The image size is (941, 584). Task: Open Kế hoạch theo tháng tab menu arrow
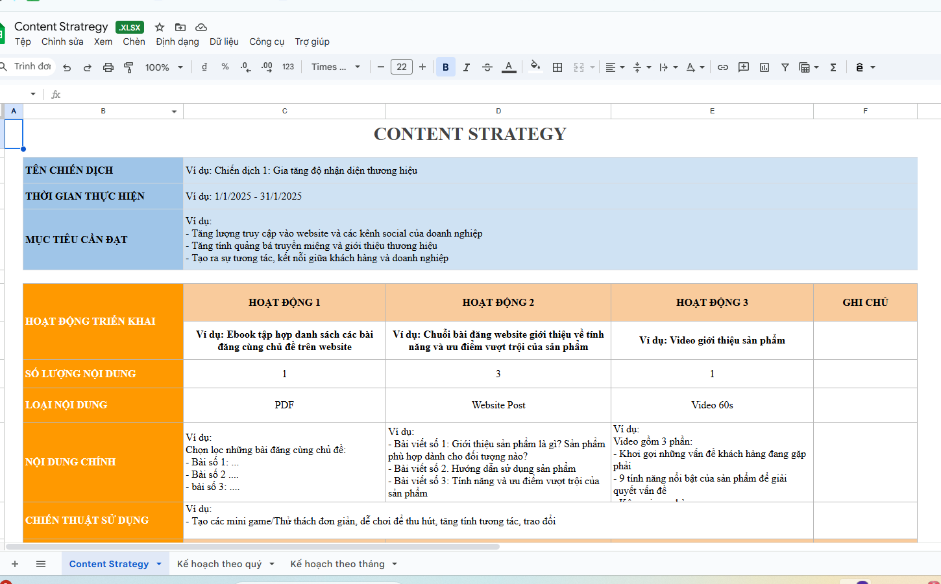395,564
